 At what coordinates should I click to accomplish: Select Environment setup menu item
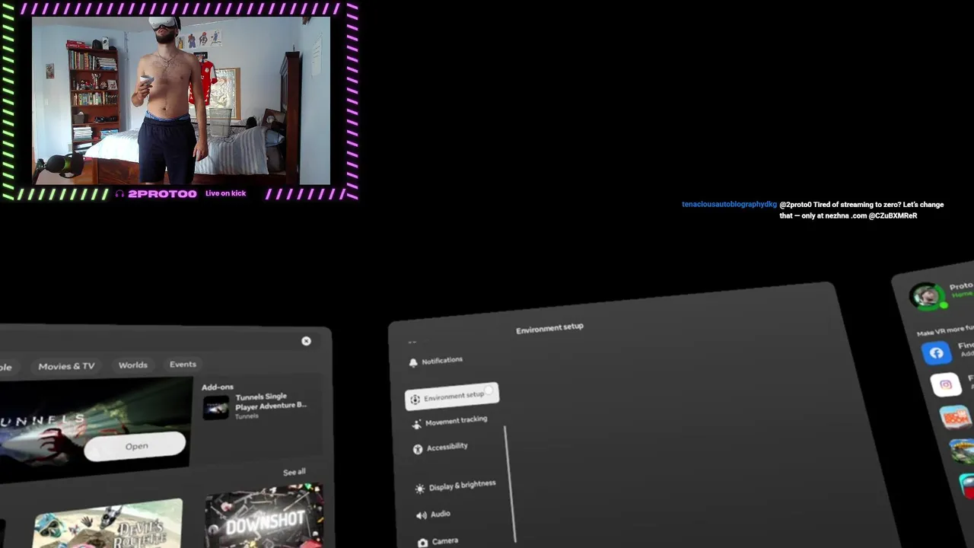point(452,397)
